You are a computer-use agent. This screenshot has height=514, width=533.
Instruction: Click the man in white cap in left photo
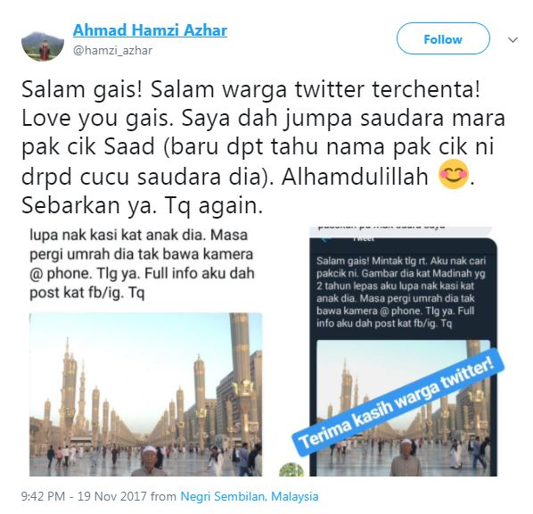click(149, 460)
